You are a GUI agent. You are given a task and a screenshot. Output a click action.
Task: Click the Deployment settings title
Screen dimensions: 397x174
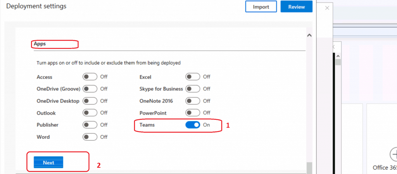click(36, 6)
